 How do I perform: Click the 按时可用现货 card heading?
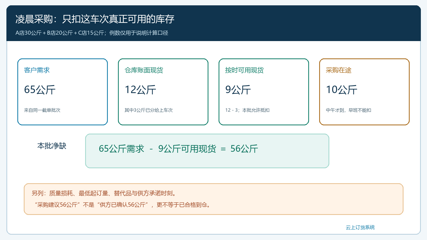(244, 70)
